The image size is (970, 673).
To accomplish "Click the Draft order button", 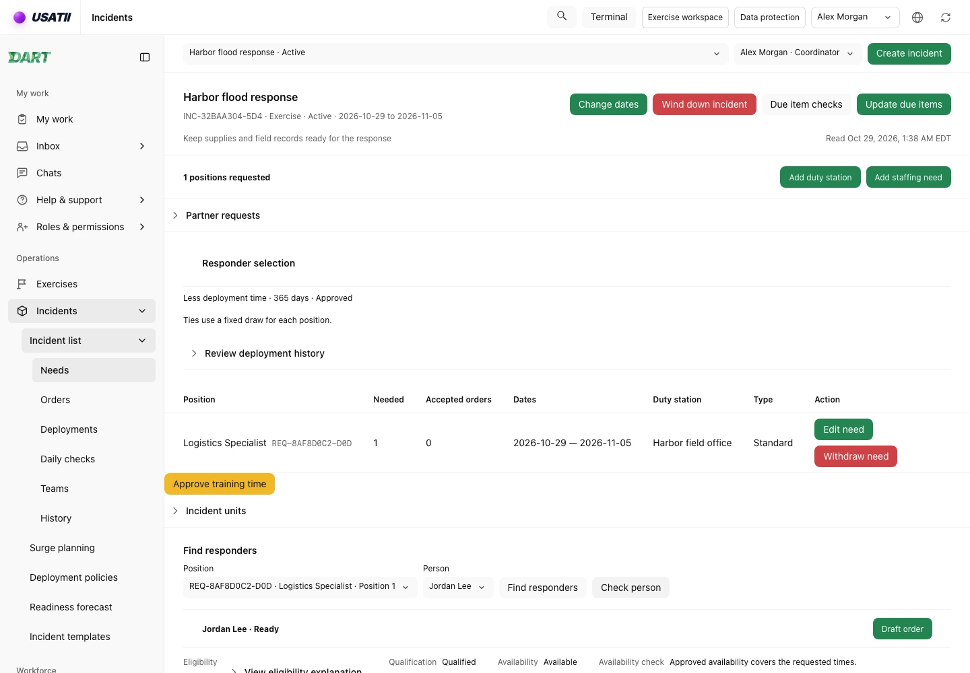I will pyautogui.click(x=902, y=629).
